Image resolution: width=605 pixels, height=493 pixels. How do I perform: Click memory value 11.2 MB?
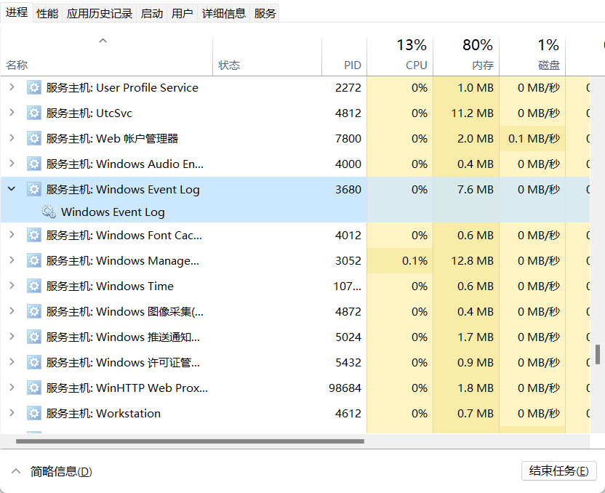(472, 113)
